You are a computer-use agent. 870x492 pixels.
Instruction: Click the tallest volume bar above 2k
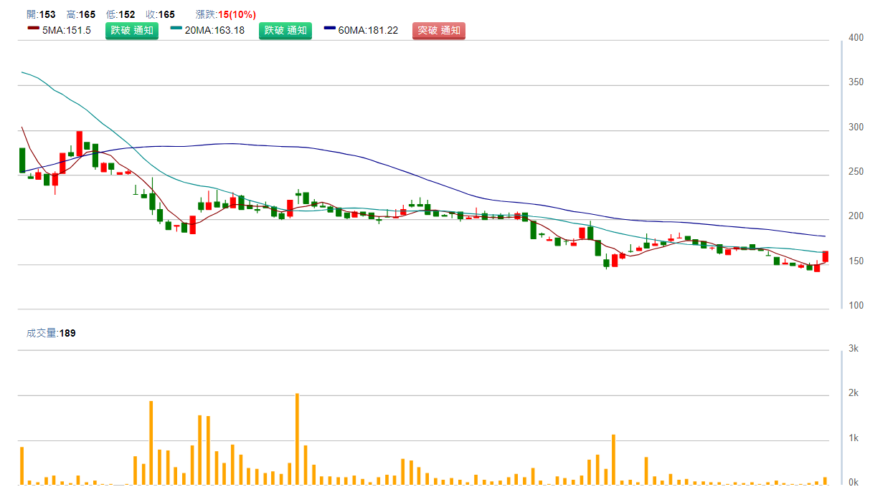297,439
